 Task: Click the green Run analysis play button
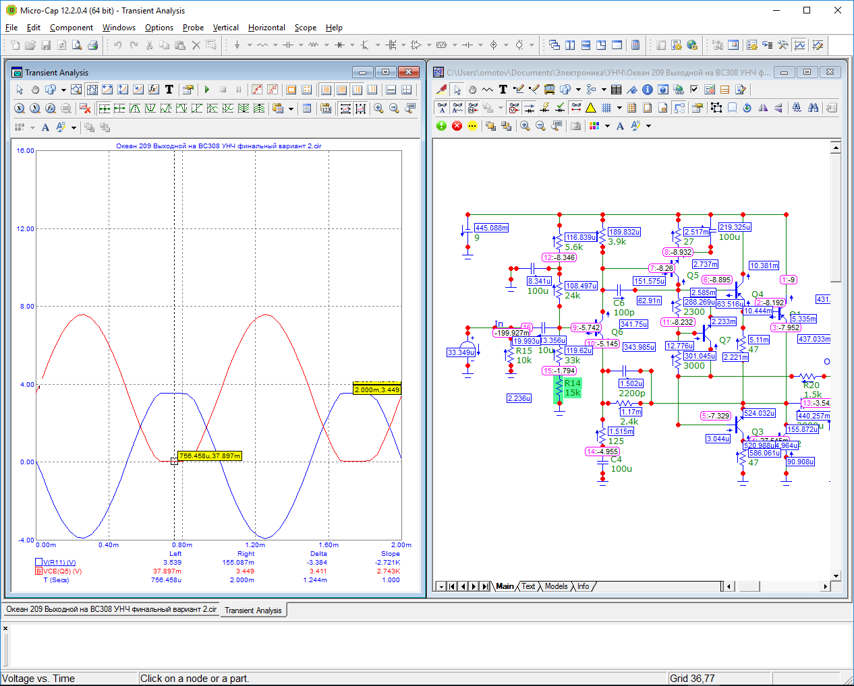pyautogui.click(x=207, y=89)
